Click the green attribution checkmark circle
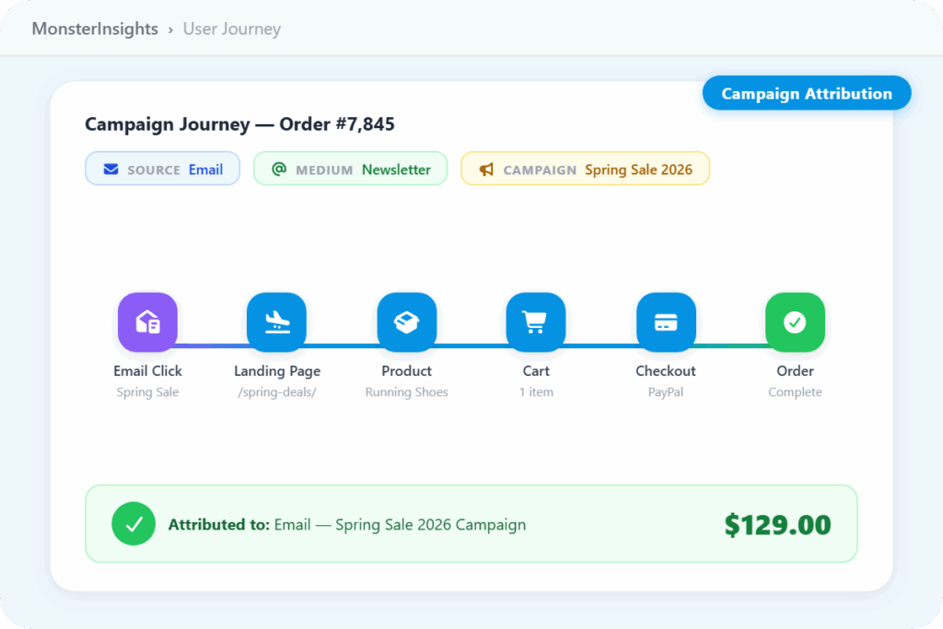943x629 pixels. [134, 524]
